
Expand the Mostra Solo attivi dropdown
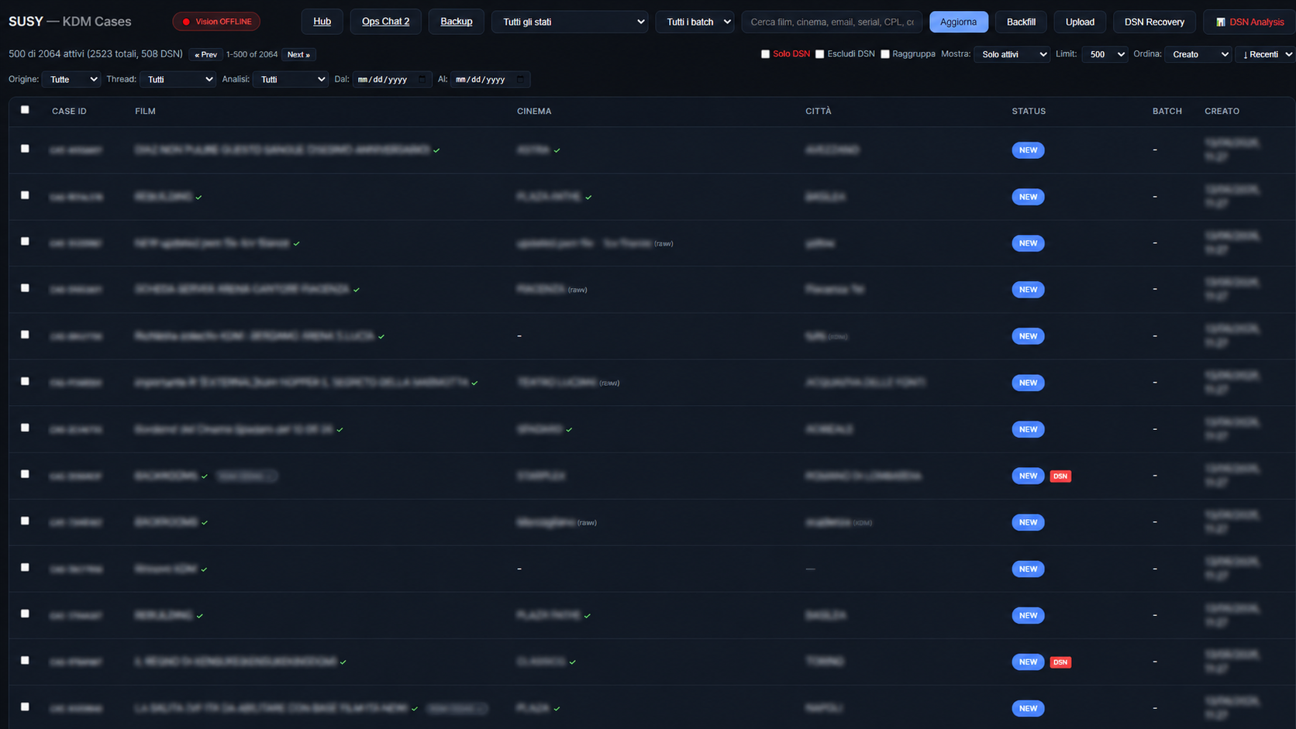1012,54
